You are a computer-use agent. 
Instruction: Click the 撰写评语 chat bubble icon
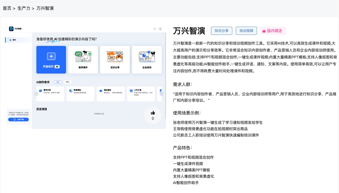[40, 91]
